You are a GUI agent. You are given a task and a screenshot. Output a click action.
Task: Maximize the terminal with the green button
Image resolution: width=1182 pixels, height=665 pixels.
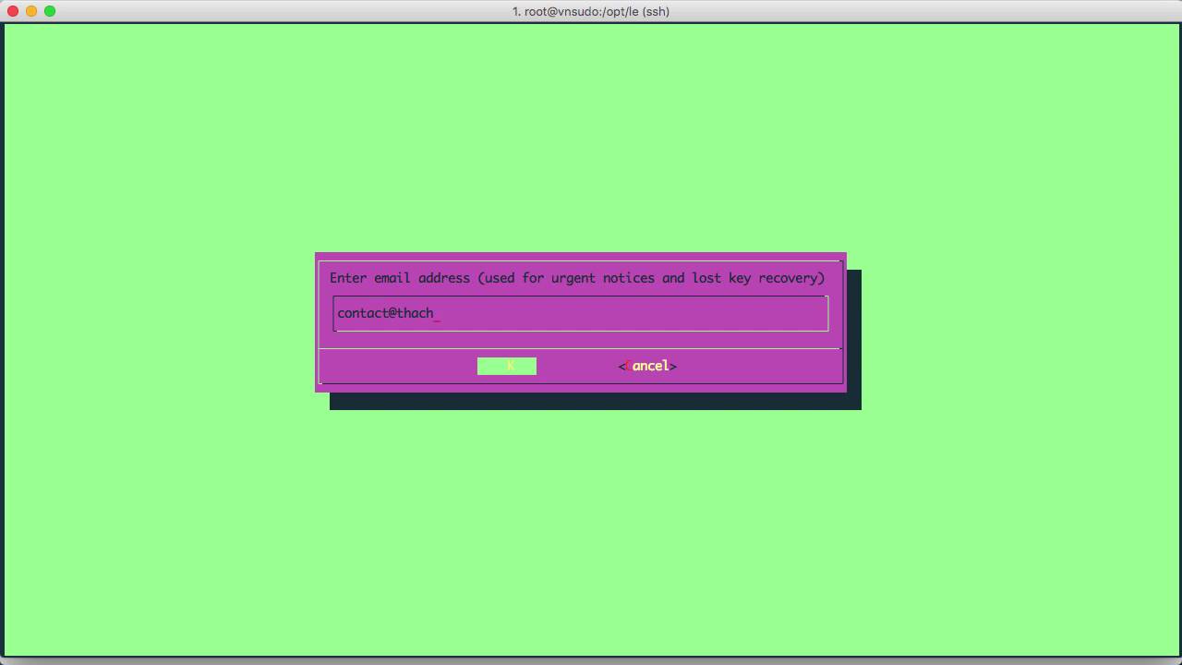pyautogui.click(x=50, y=11)
